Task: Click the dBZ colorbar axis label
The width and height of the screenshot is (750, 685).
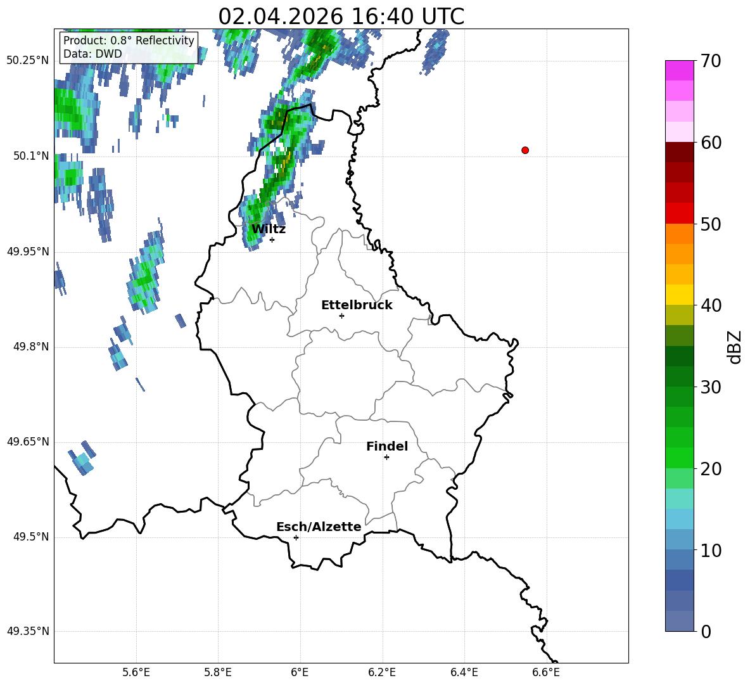Action: click(735, 347)
